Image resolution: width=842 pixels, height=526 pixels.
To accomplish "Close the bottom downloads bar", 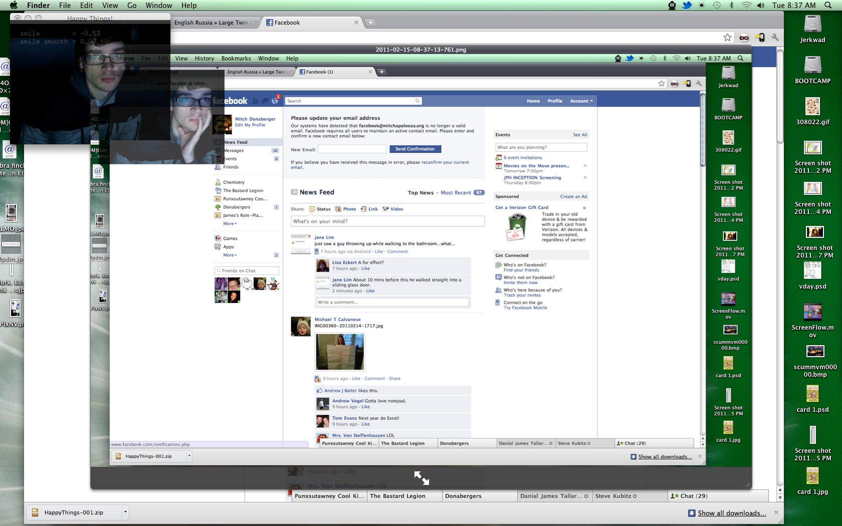I will coord(776,512).
